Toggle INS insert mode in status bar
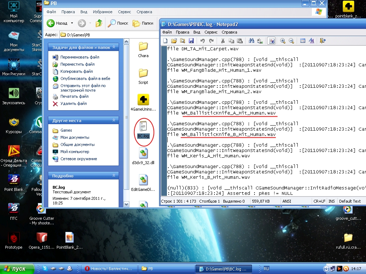Image resolution: width=366 pixels, height=274 pixels. coord(332,201)
